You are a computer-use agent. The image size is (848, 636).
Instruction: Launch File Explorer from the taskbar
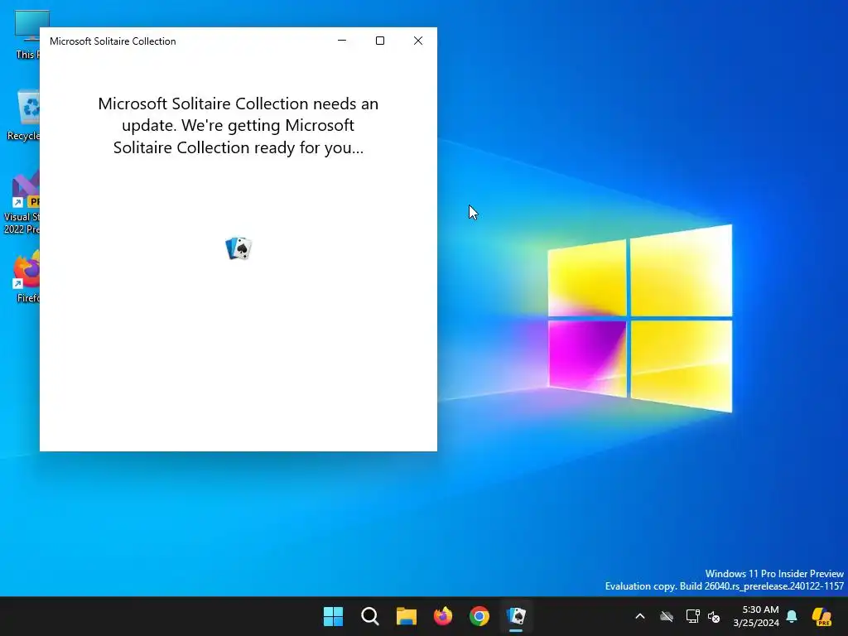(406, 616)
